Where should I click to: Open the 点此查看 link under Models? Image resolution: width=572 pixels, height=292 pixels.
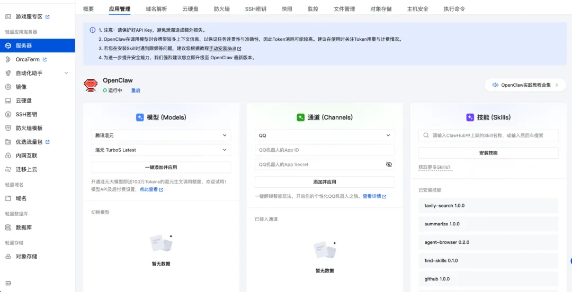coord(149,189)
